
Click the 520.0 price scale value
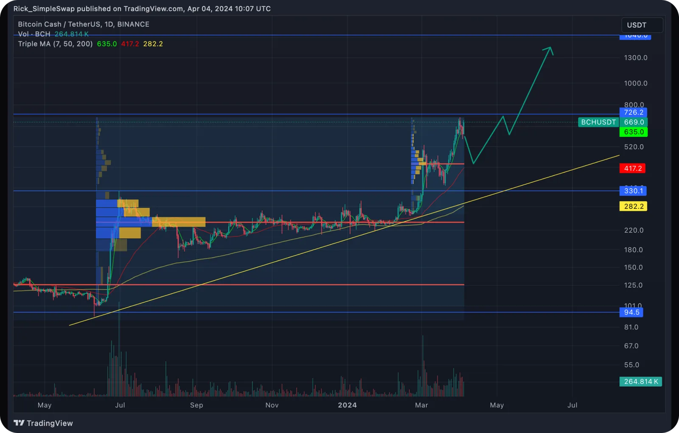(634, 147)
